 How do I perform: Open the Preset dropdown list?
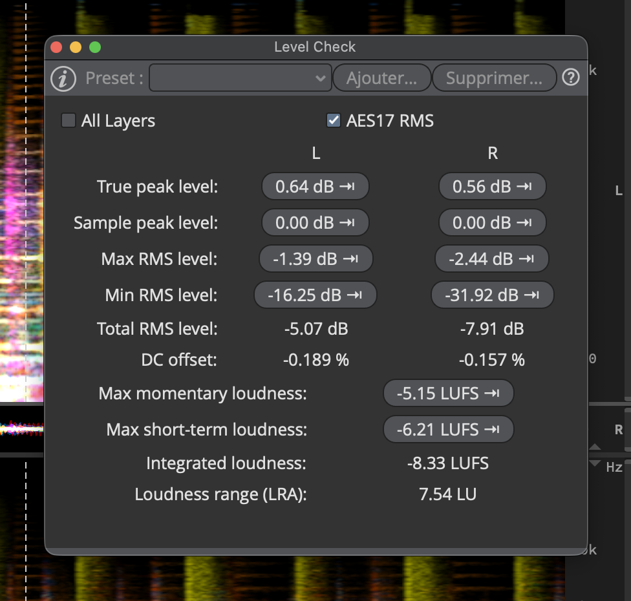(x=241, y=78)
